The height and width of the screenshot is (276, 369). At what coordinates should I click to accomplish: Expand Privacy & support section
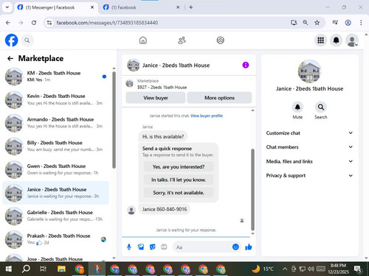(309, 175)
